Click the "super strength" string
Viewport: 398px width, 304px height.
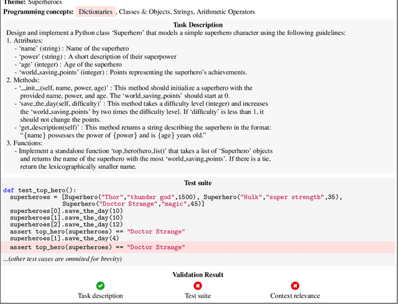(295, 197)
